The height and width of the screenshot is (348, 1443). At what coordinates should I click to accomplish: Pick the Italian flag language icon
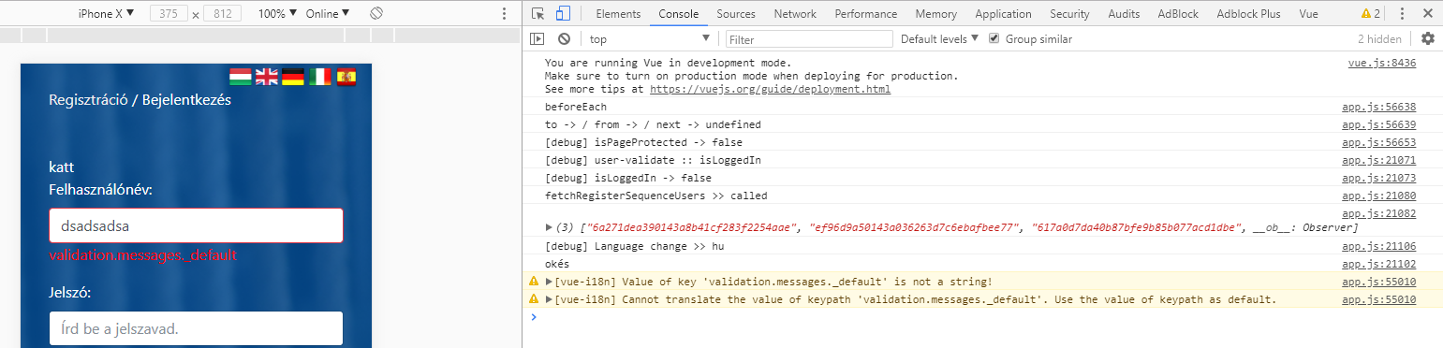[320, 77]
